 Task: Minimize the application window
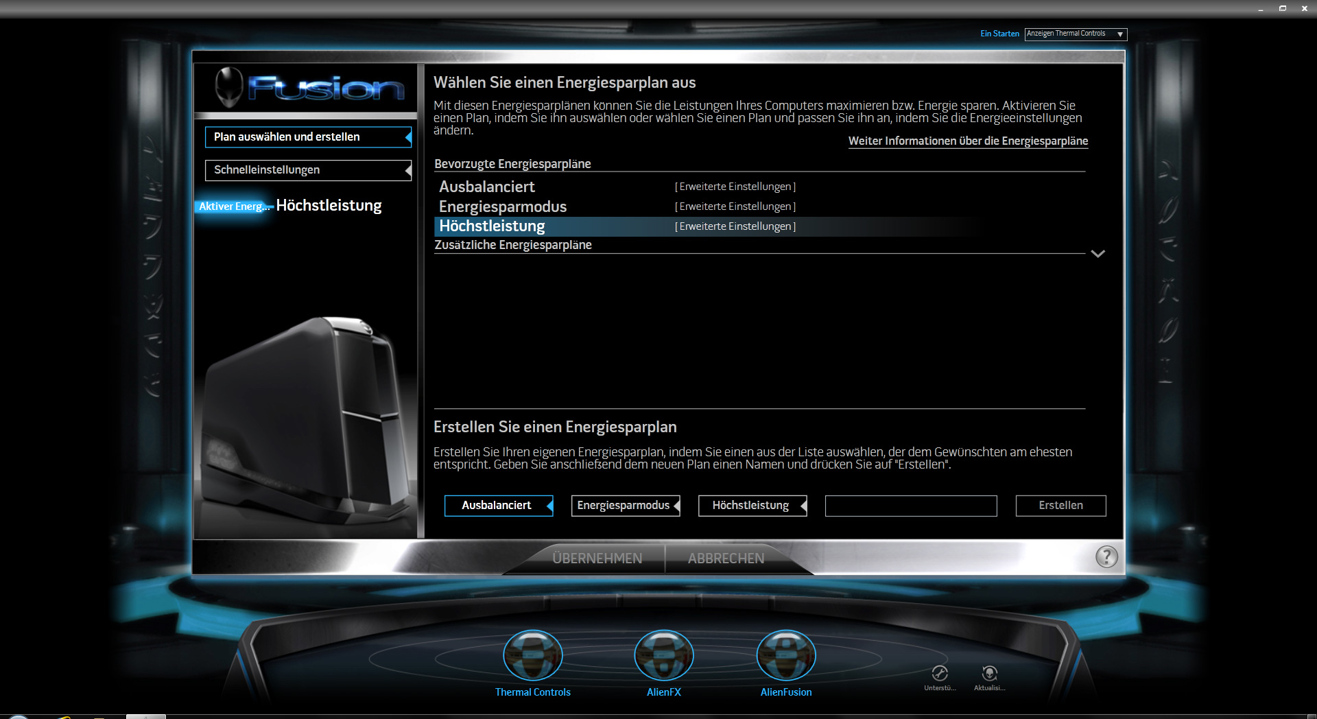tap(1261, 8)
